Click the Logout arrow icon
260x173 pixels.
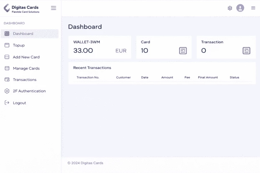pos(7,103)
